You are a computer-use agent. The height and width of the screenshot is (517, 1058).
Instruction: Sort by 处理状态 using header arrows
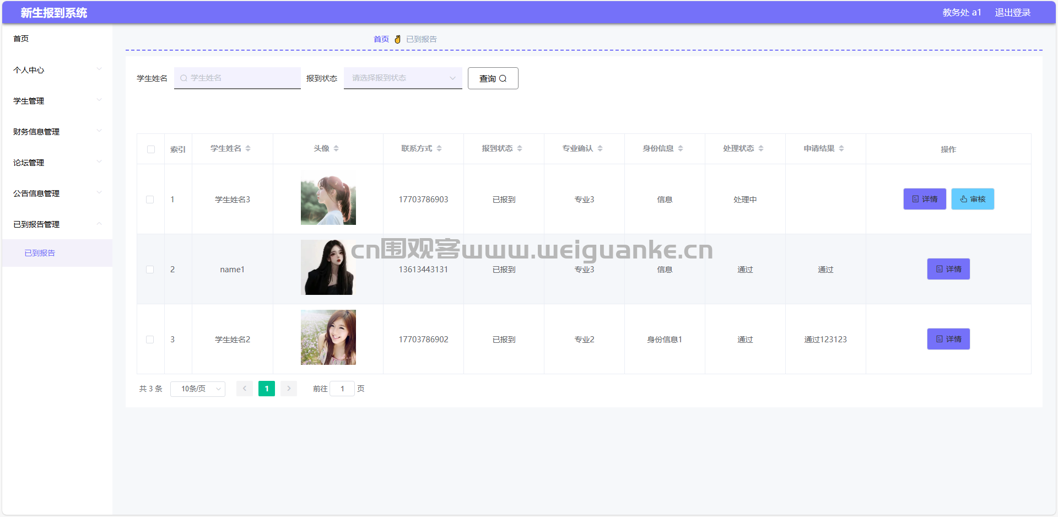(x=761, y=149)
